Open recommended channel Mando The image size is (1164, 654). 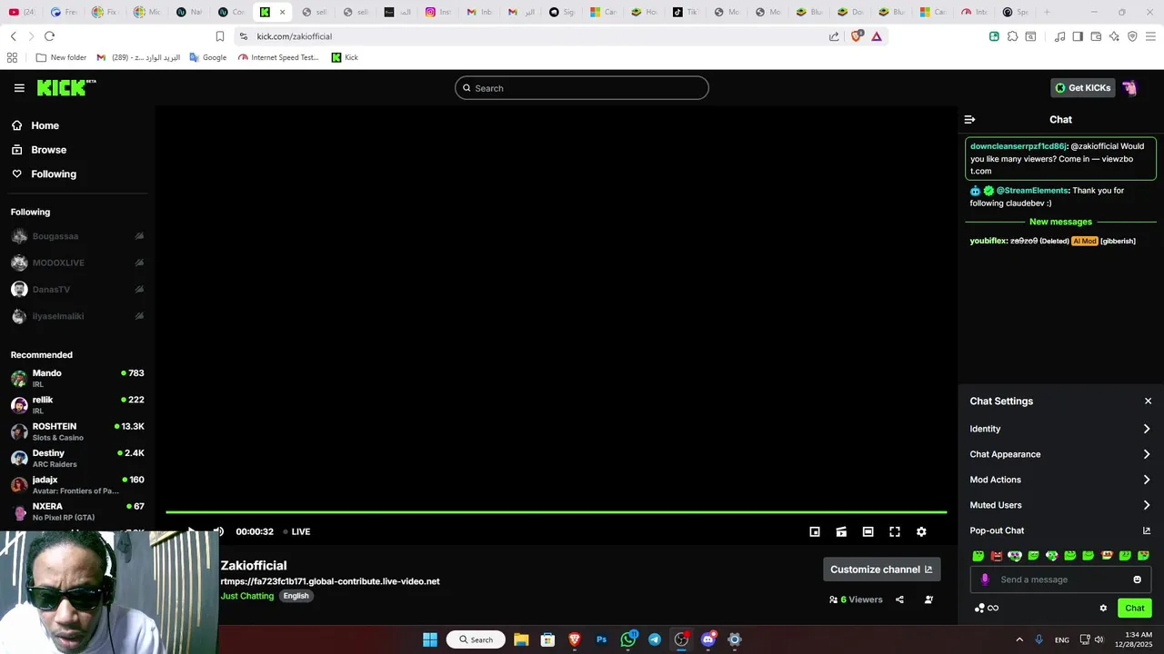[76, 378]
